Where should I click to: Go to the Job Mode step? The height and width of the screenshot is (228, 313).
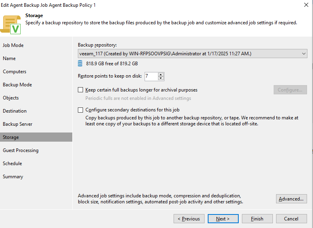click(13, 45)
